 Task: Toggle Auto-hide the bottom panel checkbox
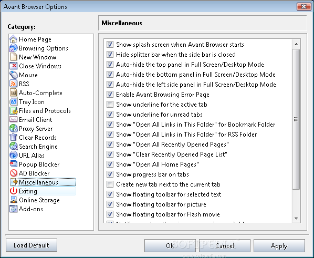click(110, 75)
